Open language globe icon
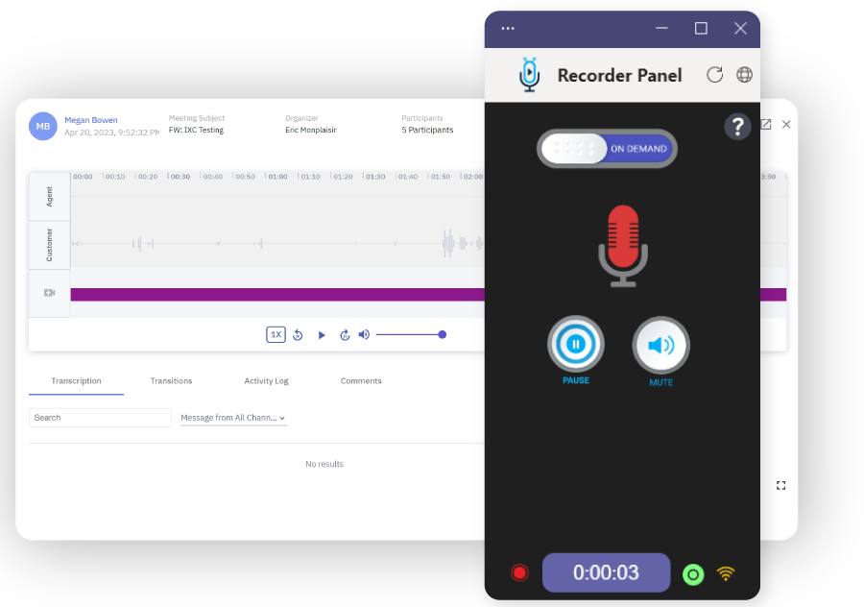 (x=744, y=74)
